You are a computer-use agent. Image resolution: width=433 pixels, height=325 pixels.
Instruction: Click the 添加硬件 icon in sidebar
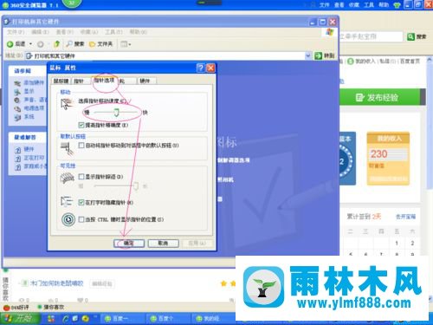[17, 83]
